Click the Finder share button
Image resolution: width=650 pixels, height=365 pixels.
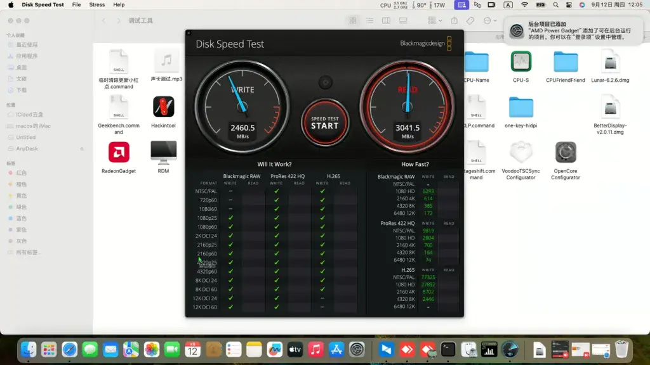(x=454, y=21)
